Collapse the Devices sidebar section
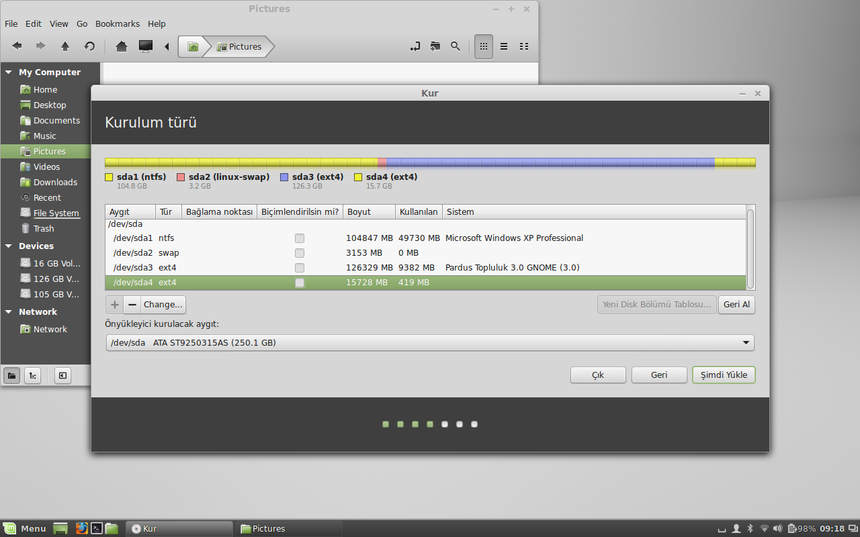The width and height of the screenshot is (860, 537). pos(9,246)
